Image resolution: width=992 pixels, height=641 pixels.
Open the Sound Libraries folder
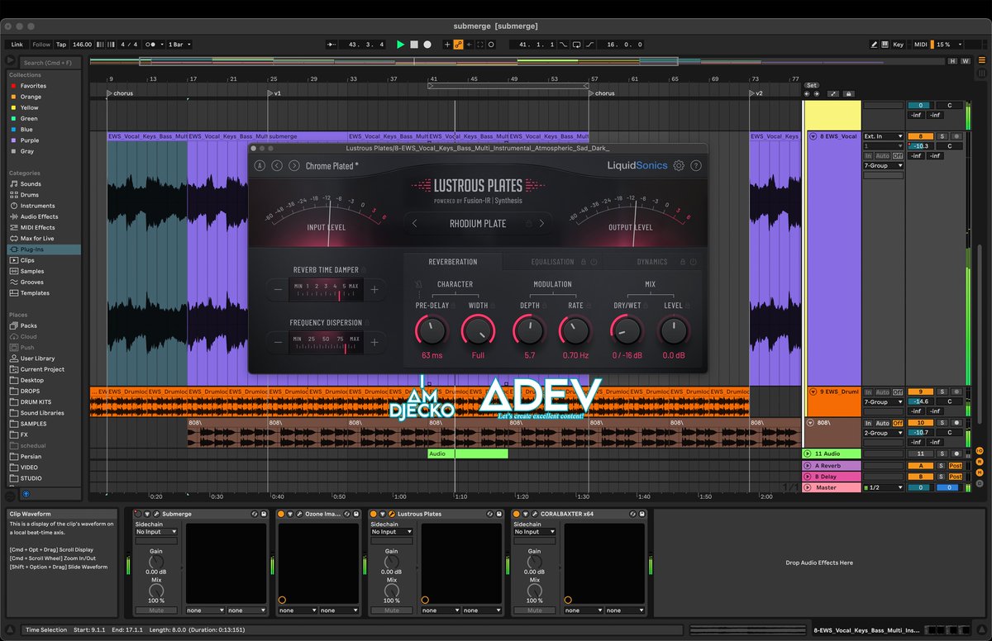click(x=42, y=412)
